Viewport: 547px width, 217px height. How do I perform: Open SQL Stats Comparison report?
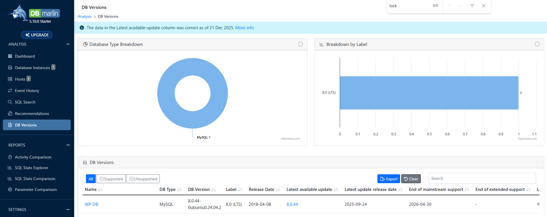[35, 179]
